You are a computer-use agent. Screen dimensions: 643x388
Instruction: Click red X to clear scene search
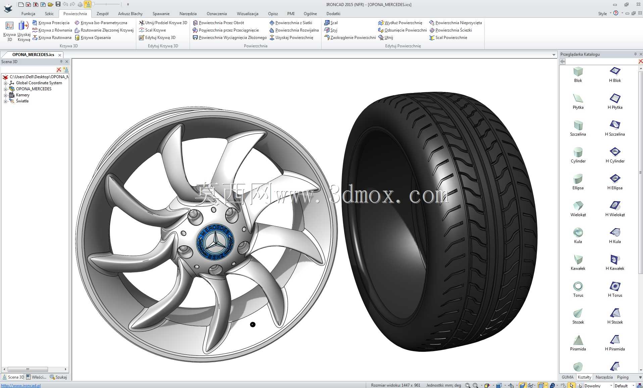[59, 69]
